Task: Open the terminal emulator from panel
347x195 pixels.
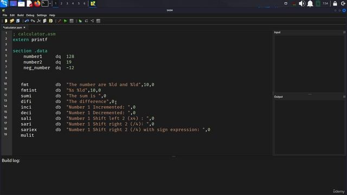Action: (45, 3)
